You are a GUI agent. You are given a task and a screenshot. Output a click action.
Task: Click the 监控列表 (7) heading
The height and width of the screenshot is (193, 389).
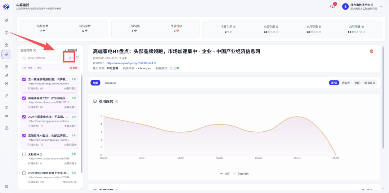click(28, 50)
